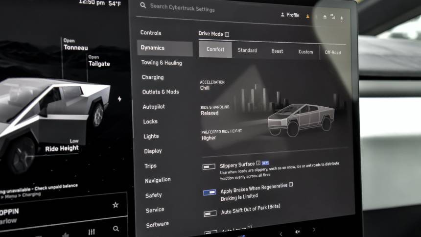Open Lights settings

point(151,136)
